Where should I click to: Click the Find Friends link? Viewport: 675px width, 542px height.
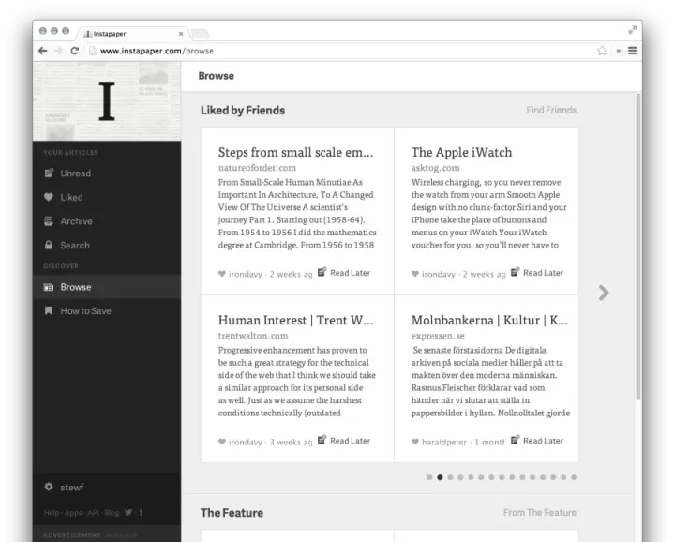pyautogui.click(x=551, y=110)
